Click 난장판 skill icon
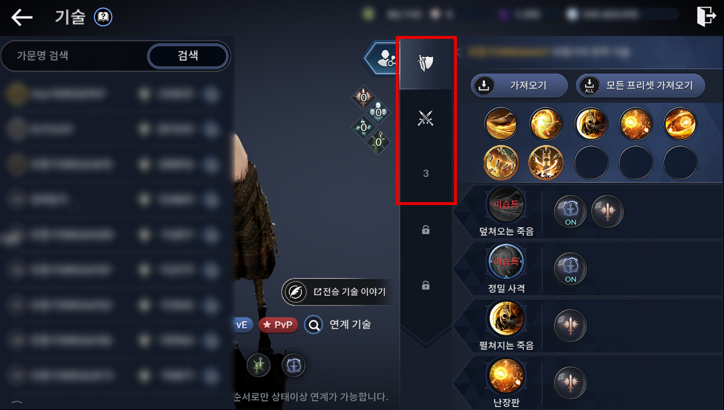724x410 pixels. coord(506,377)
